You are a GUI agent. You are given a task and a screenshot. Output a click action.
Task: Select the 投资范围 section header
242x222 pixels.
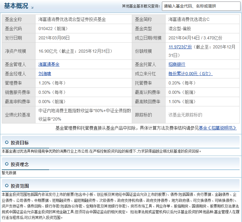(x=20, y=186)
